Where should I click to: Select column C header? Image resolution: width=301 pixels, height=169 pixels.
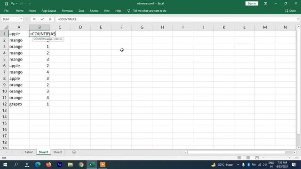coord(60,27)
